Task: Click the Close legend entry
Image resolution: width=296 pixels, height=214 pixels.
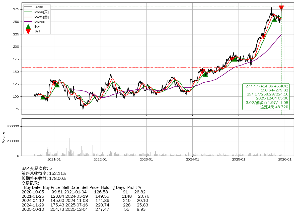Action: [38, 7]
